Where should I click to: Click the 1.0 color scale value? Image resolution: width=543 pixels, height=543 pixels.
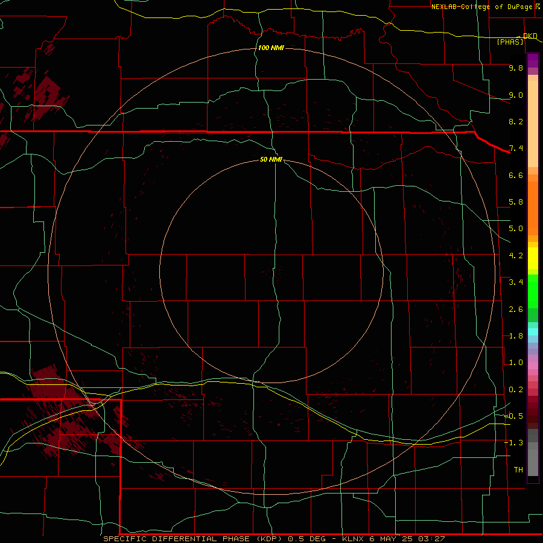tap(516, 363)
